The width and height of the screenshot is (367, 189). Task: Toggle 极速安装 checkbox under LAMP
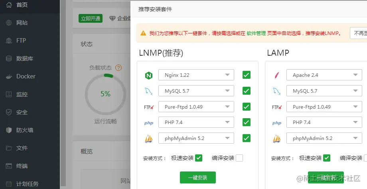coord(327,158)
